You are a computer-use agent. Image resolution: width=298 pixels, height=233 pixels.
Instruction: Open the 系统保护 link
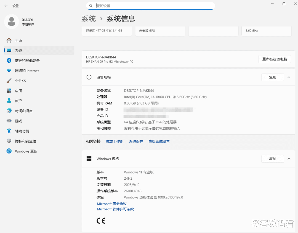[136, 141]
